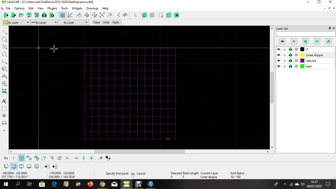
Task: Hide the testi layer
Action: tap(279, 66)
